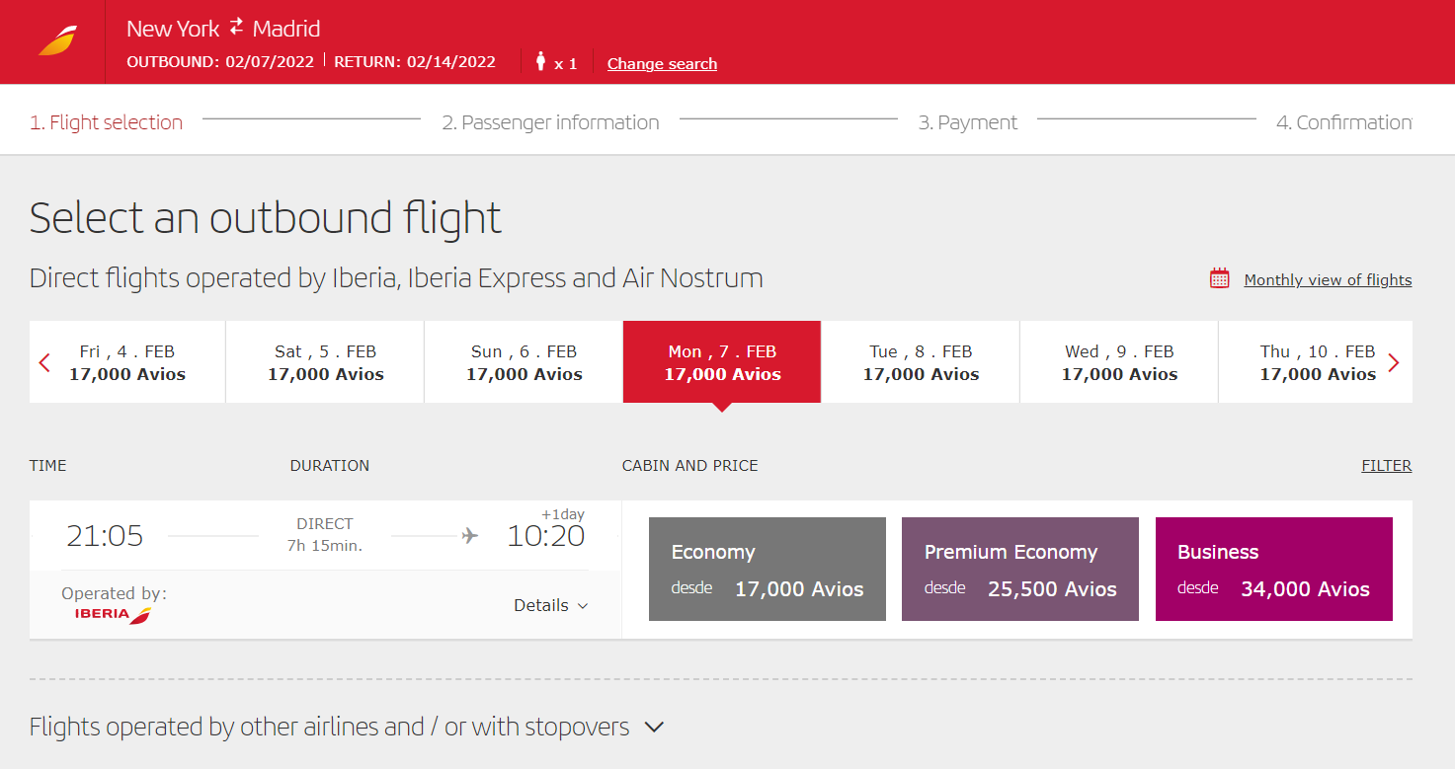Click the airplane icon in flight row
This screenshot has width=1455, height=769.
469,535
